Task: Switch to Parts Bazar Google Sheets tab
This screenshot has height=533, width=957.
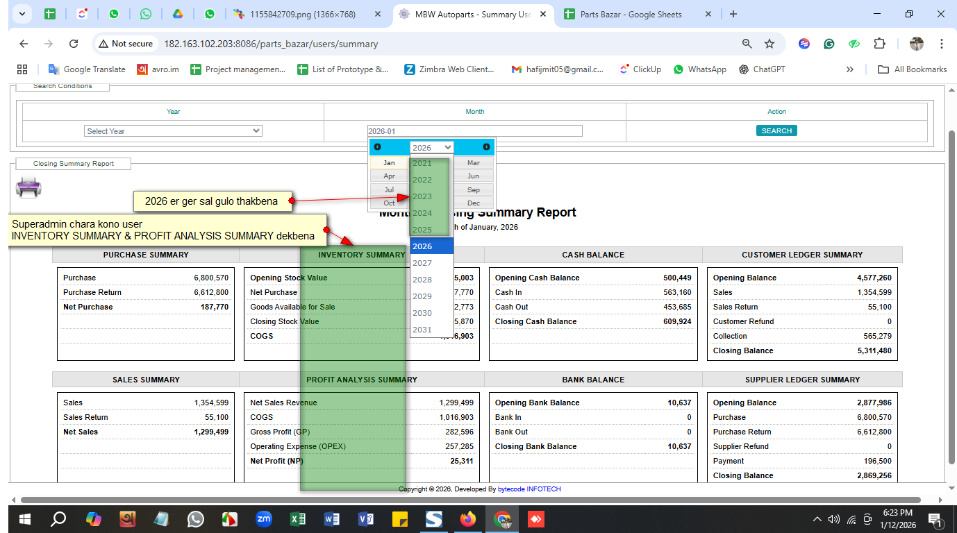Action: [631, 14]
